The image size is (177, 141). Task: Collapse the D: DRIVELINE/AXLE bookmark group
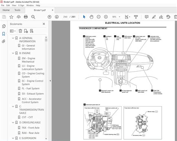(x=13, y=122)
